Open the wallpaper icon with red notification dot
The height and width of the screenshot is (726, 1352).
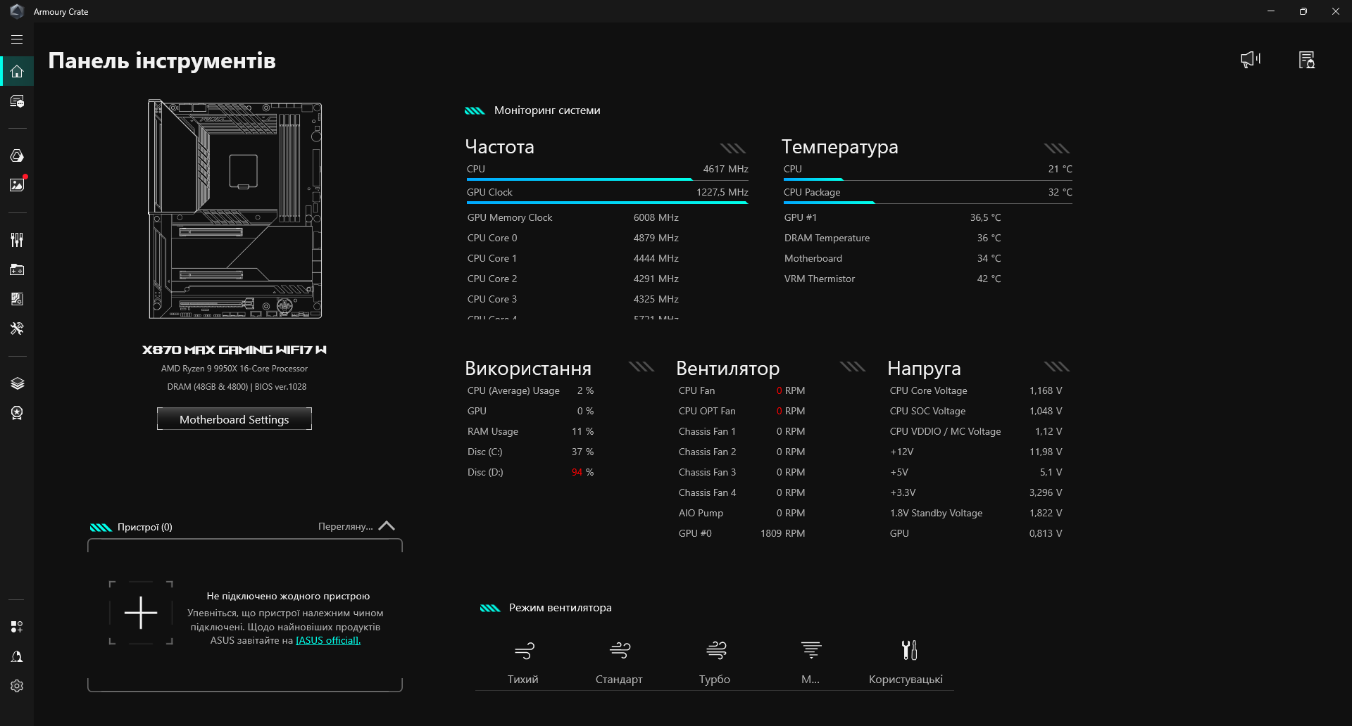pos(17,184)
